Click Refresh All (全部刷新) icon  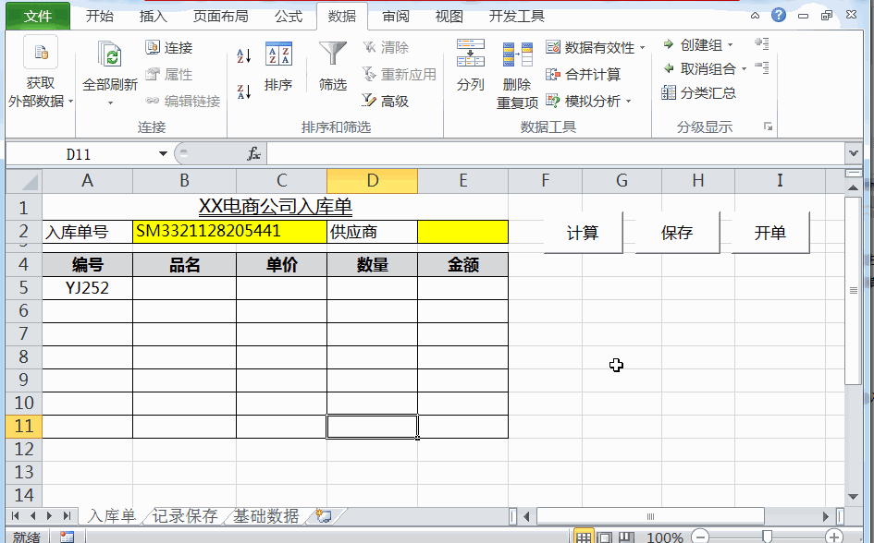pyautogui.click(x=110, y=72)
